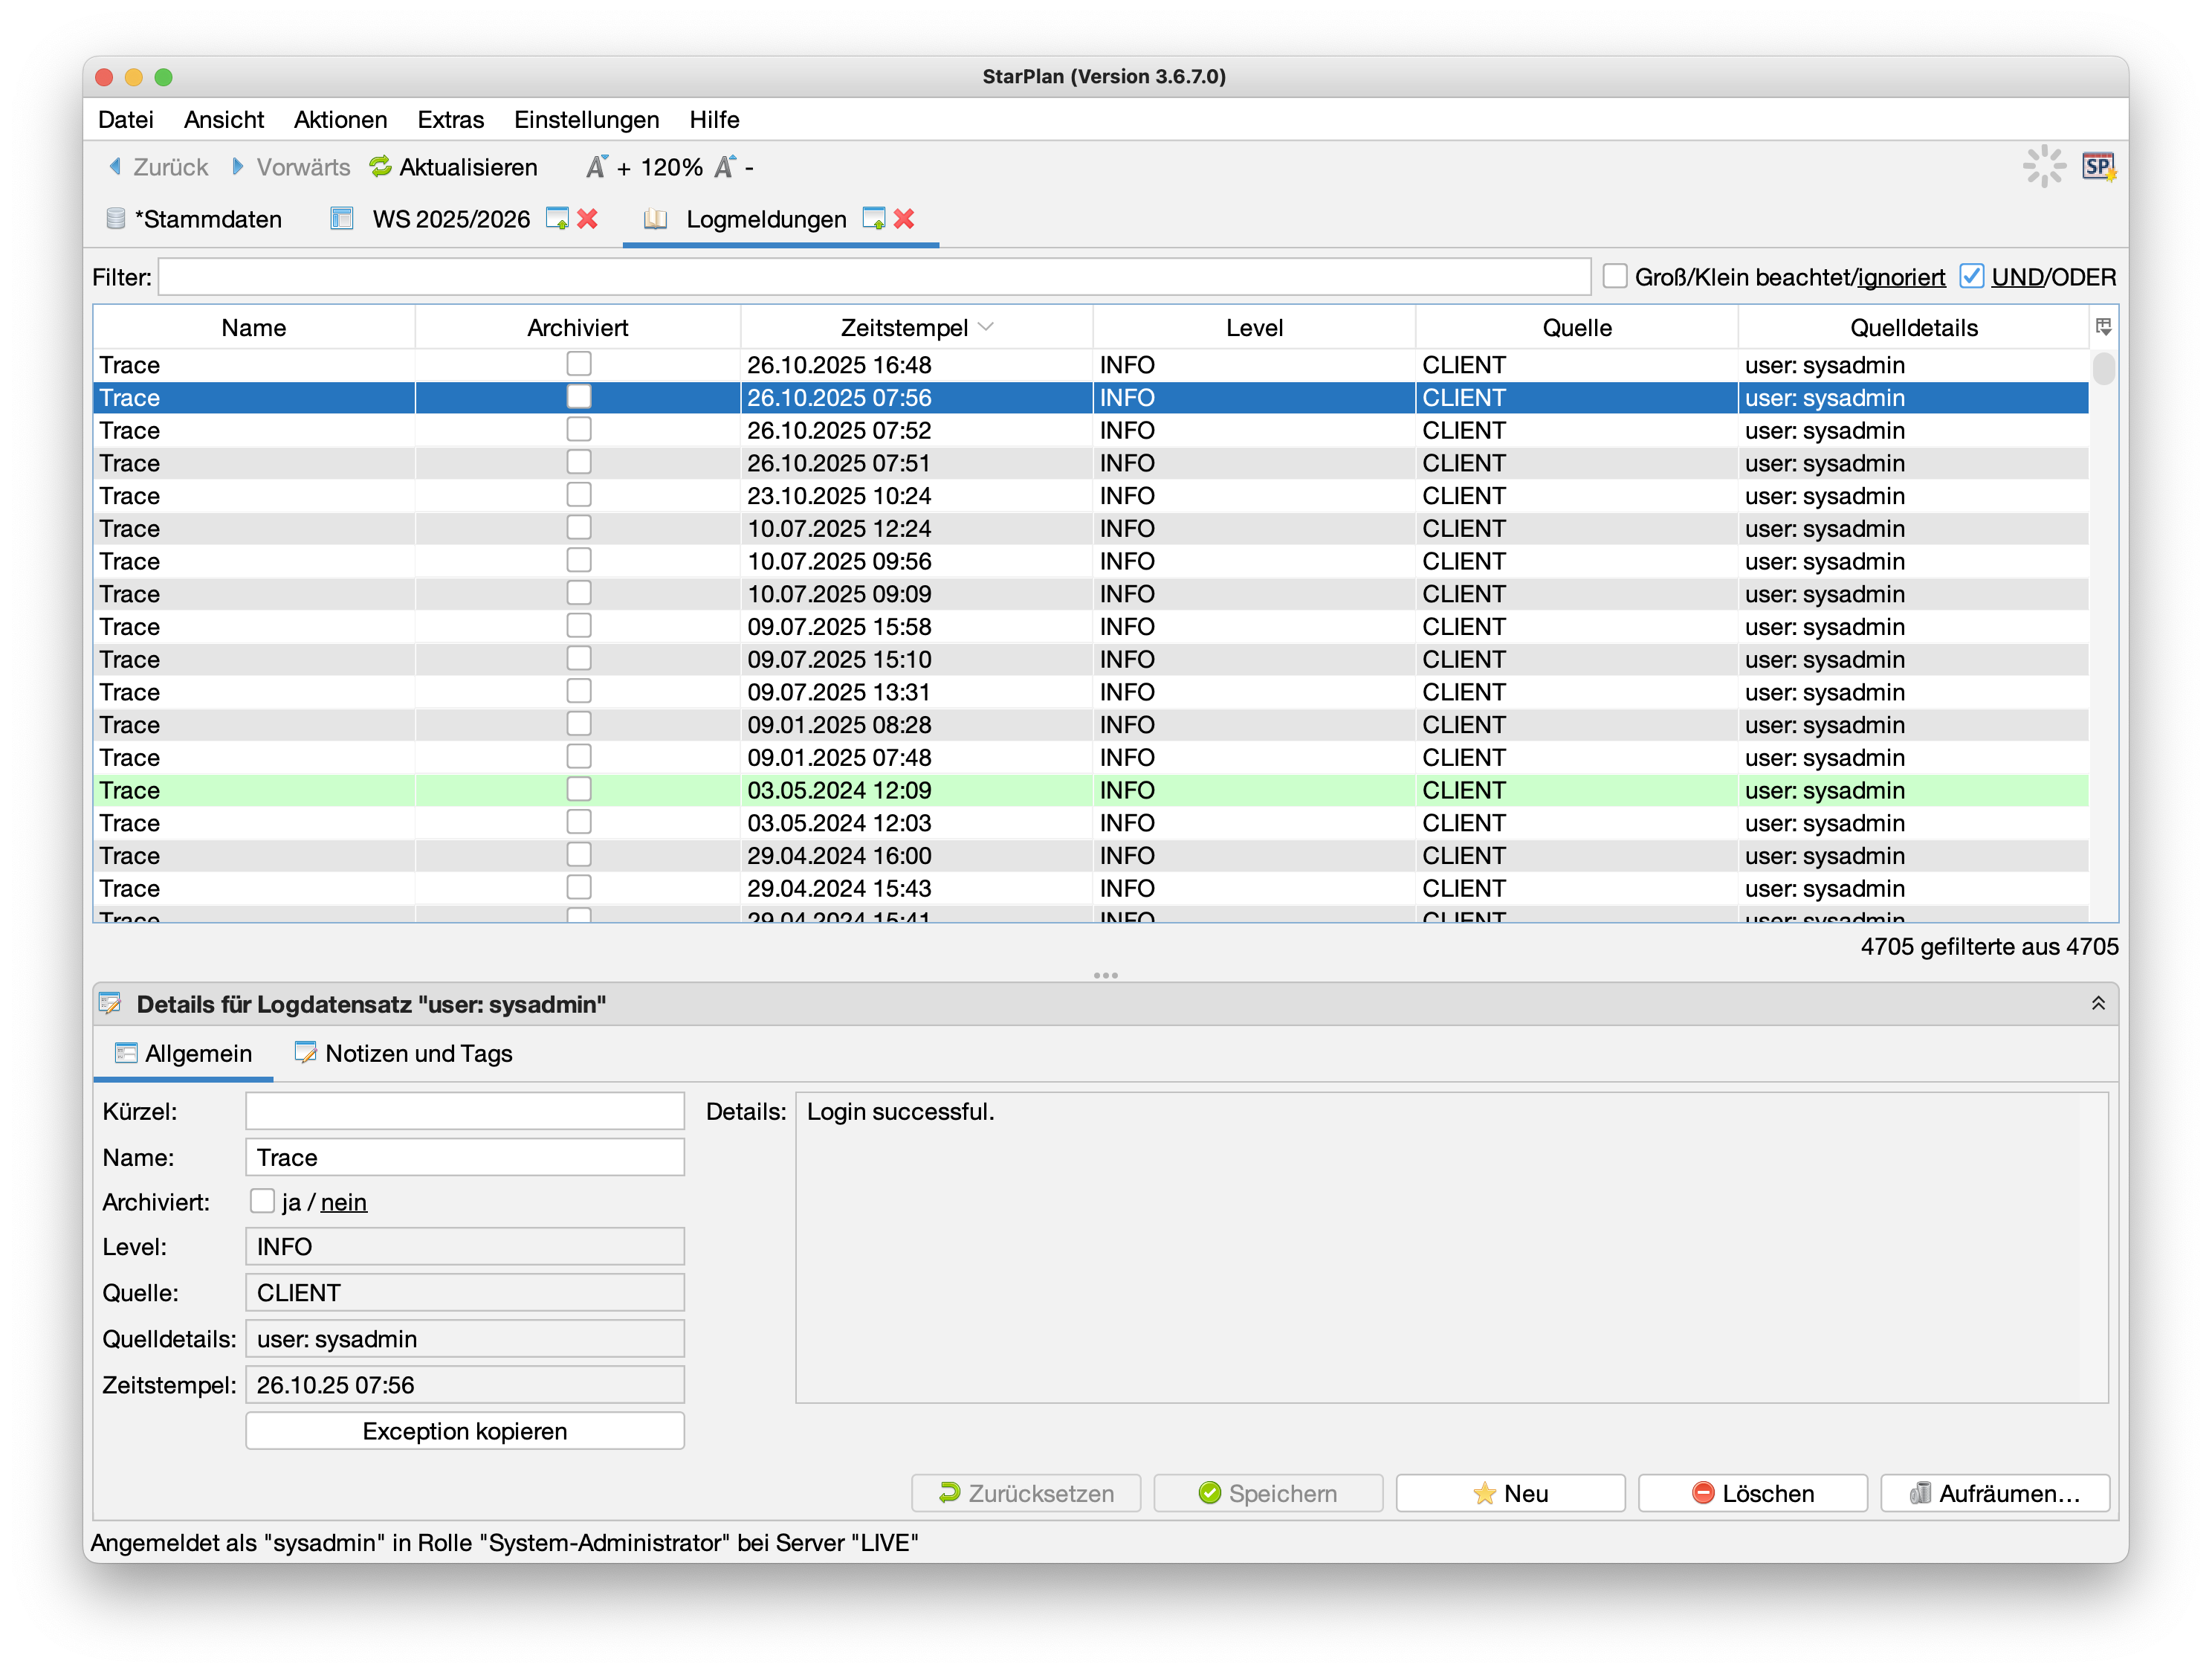Click Zeitstempel column sort arrow

tap(986, 327)
